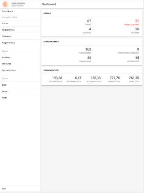Click the 261,36 Abril/2019 payment
The height and width of the screenshot is (193, 144).
134,78
